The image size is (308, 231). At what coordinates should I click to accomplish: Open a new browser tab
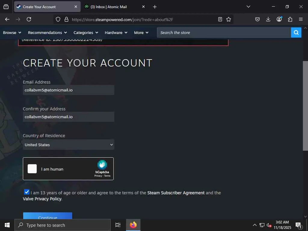pyautogui.click(x=155, y=7)
